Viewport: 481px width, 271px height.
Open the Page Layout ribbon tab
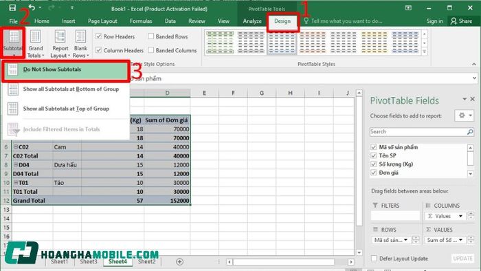click(102, 21)
